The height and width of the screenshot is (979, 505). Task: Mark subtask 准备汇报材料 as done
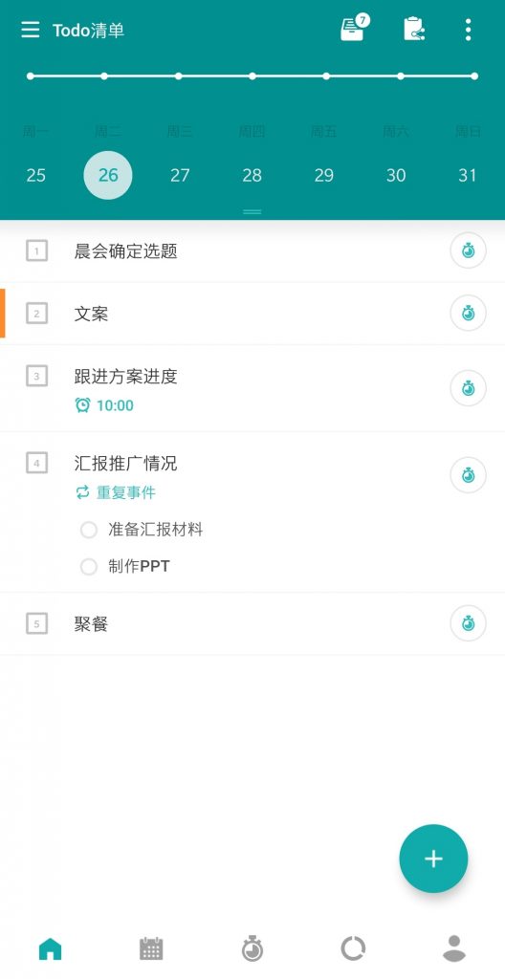click(x=89, y=530)
